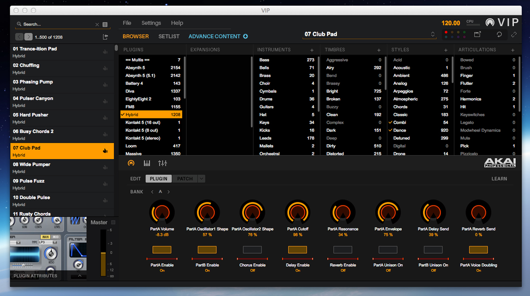Open the keyboard view icon
Image resolution: width=530 pixels, height=296 pixels.
147,163
